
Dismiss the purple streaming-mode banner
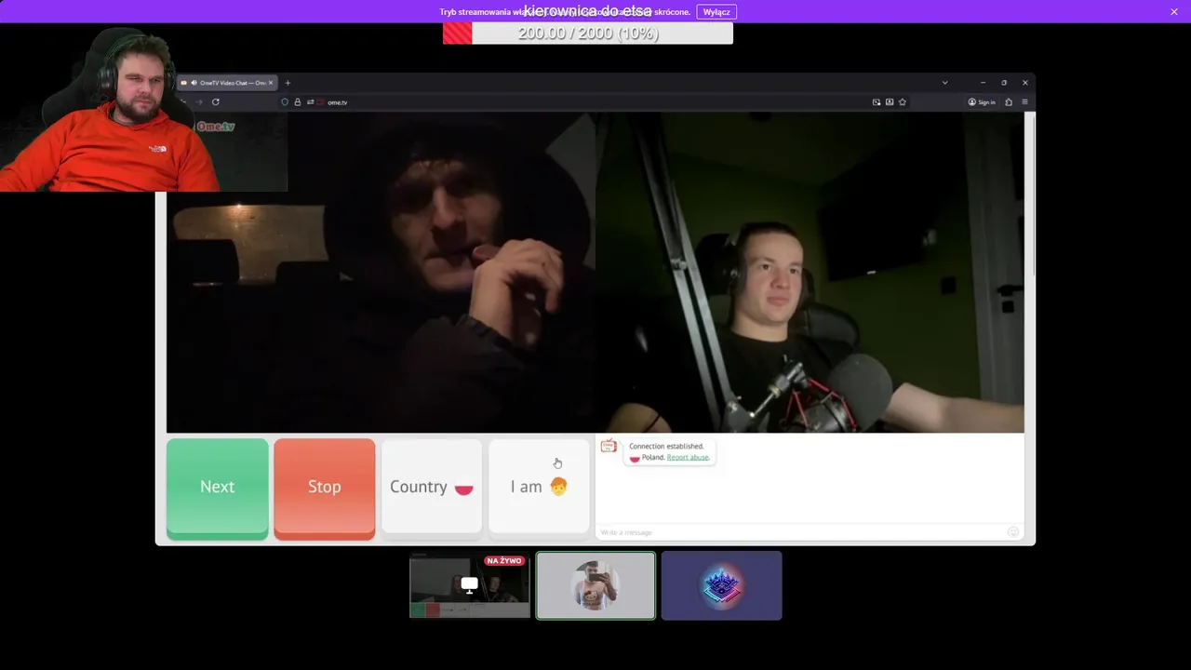pyautogui.click(x=1174, y=12)
